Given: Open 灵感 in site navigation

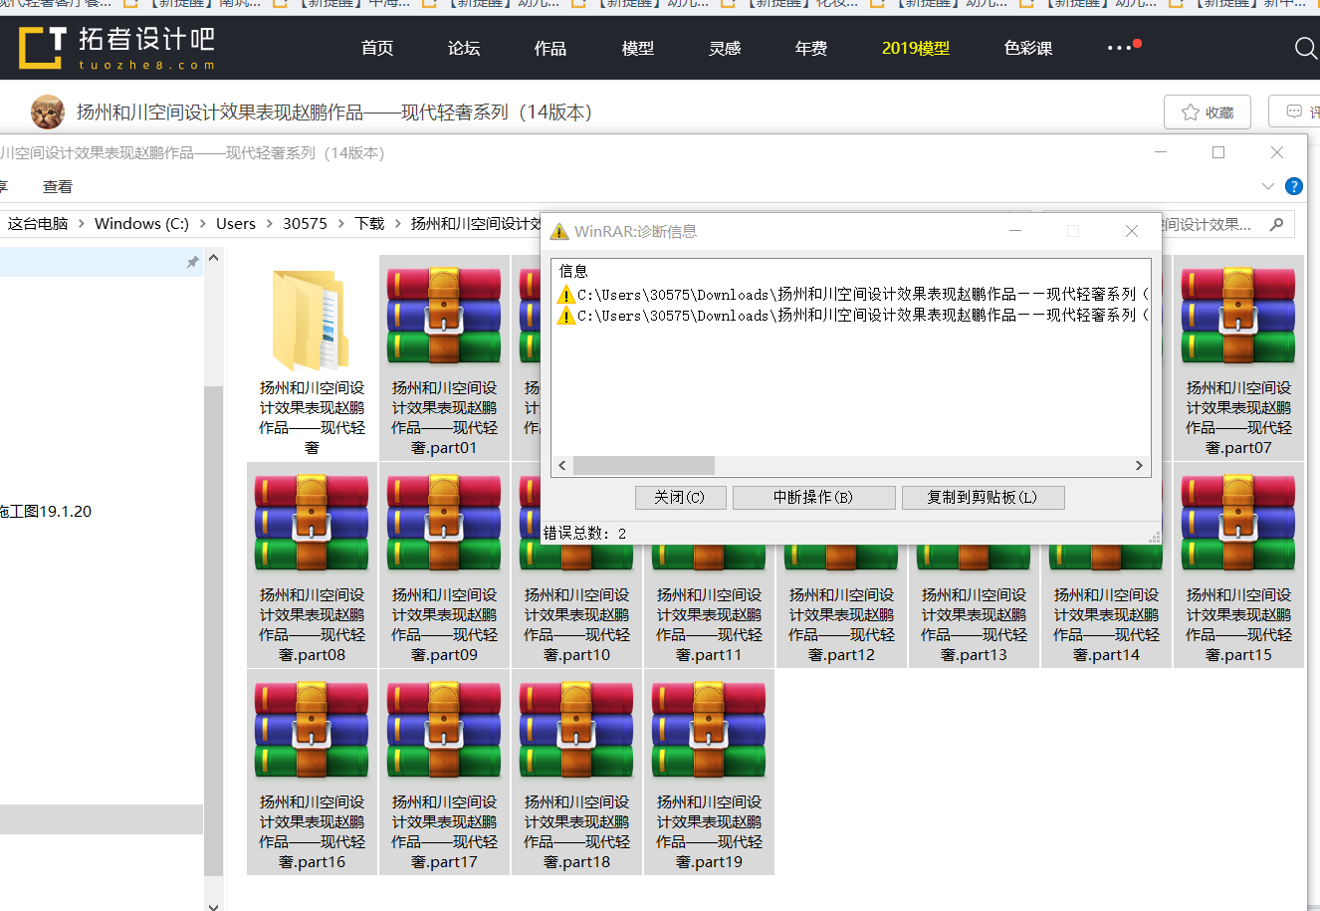Looking at the screenshot, I should (x=725, y=48).
